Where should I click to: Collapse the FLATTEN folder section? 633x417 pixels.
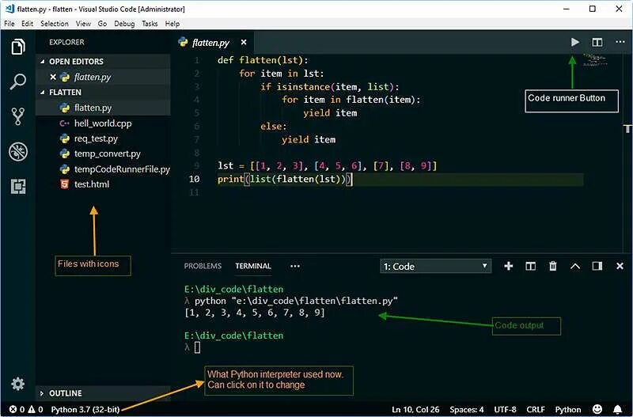(104, 92)
